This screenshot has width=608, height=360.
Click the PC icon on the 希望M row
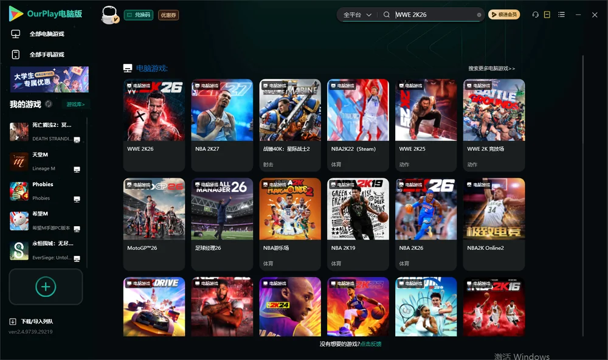77,229
